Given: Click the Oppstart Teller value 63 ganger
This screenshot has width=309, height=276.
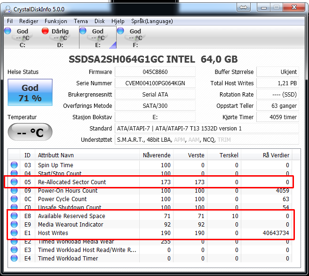Looking at the screenshot, I should point(277,106).
